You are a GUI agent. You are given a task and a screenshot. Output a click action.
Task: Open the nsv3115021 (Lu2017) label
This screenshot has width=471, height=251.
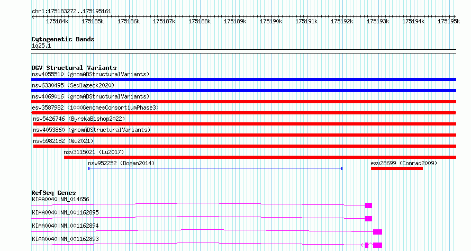(94, 152)
